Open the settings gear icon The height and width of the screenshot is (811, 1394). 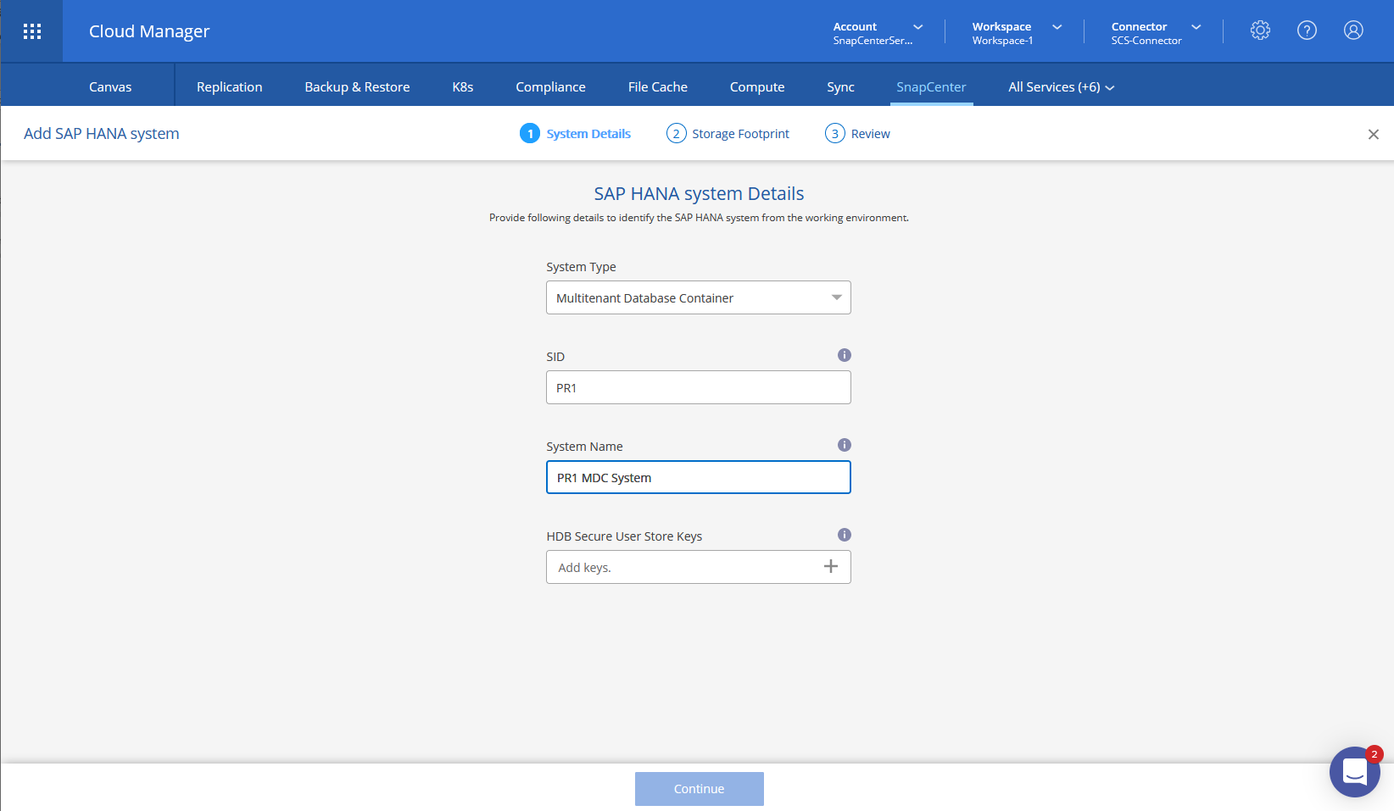(1260, 31)
